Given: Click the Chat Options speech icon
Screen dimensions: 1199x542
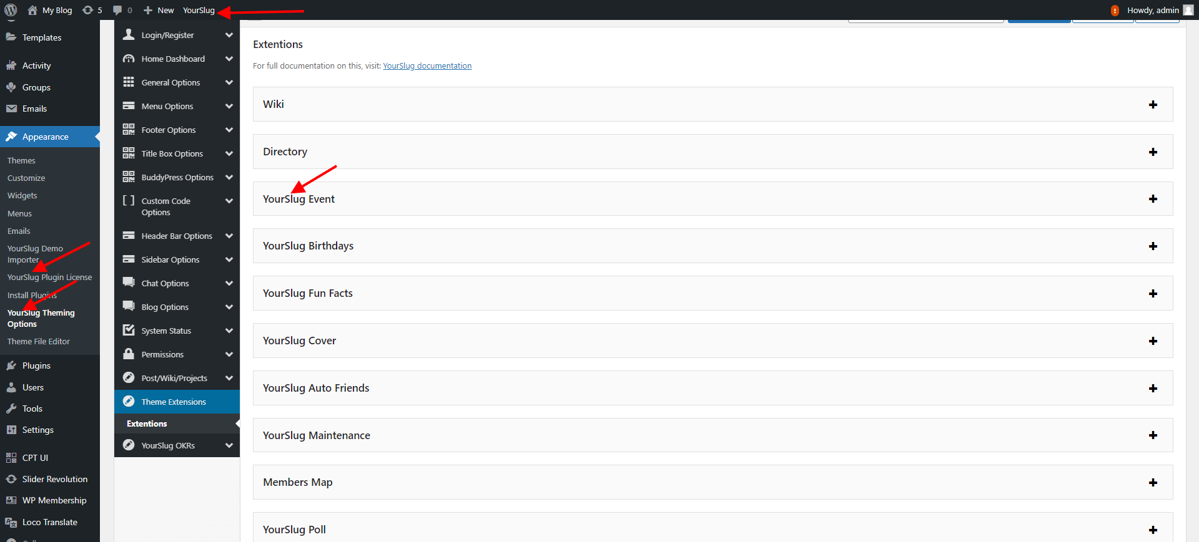Looking at the screenshot, I should [129, 283].
